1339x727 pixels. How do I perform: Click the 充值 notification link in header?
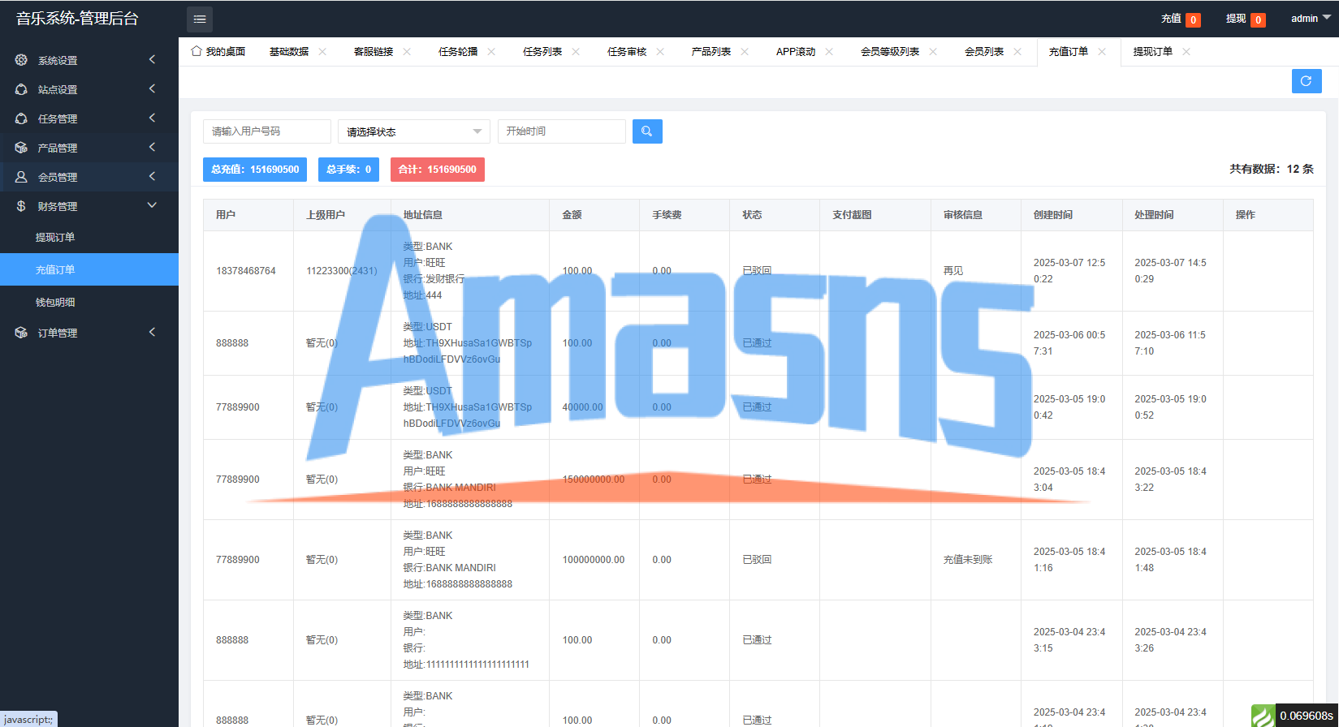pyautogui.click(x=1181, y=19)
